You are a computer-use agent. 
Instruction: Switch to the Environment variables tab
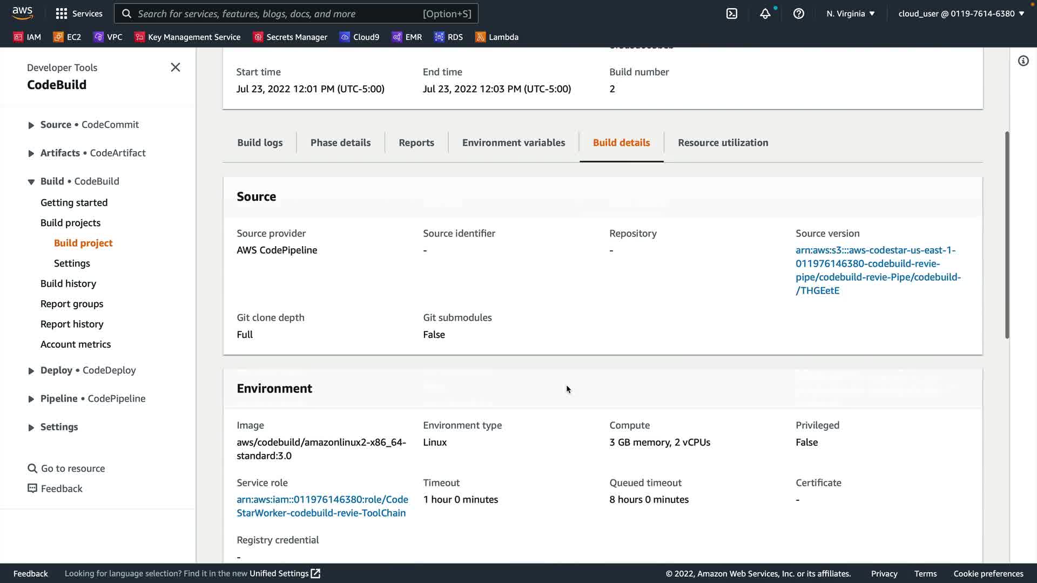pyautogui.click(x=513, y=143)
